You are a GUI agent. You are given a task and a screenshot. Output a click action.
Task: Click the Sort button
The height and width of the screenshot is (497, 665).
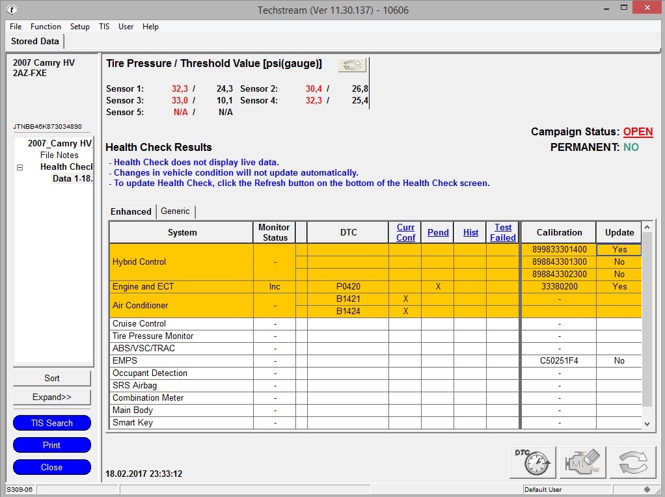[52, 378]
